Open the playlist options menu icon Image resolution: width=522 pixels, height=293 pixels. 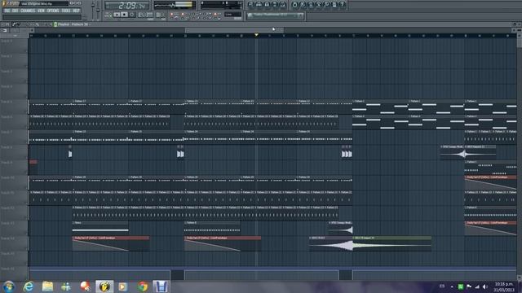pos(2,24)
